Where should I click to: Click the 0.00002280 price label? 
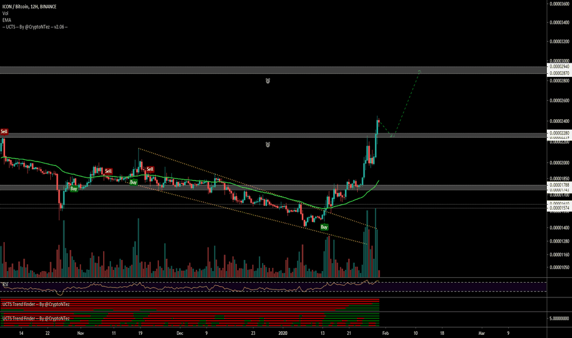tap(559, 133)
